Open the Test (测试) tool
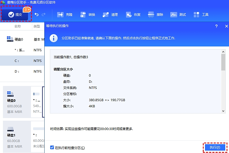Screen dimensions: 229x153 coord(174,15)
